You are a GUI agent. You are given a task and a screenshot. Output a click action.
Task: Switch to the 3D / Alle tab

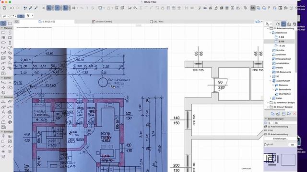point(157,21)
